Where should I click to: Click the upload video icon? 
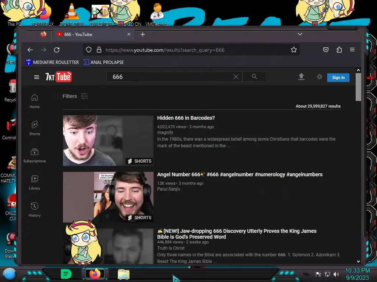click(x=301, y=77)
